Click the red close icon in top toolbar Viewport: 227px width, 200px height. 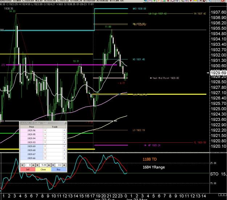pyautogui.click(x=223, y=1)
